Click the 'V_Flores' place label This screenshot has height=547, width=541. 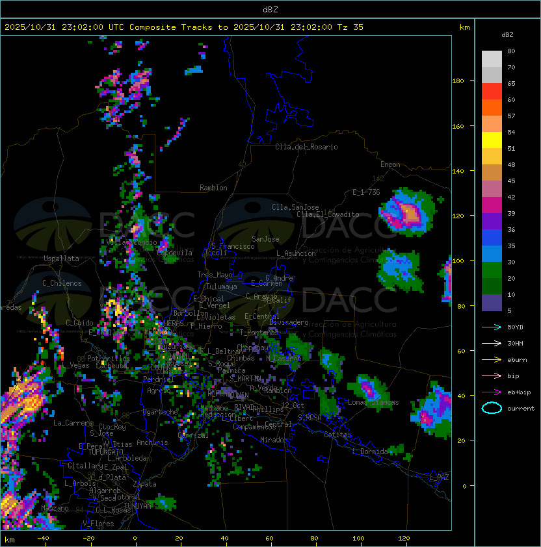[98, 524]
